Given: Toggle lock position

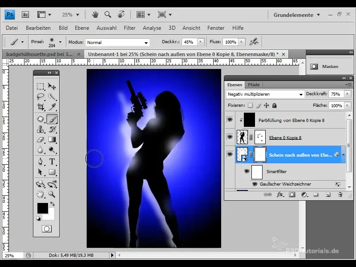Looking at the screenshot, I should 266,105.
